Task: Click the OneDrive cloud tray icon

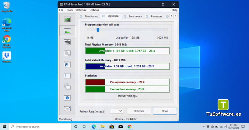Action: [212, 127]
